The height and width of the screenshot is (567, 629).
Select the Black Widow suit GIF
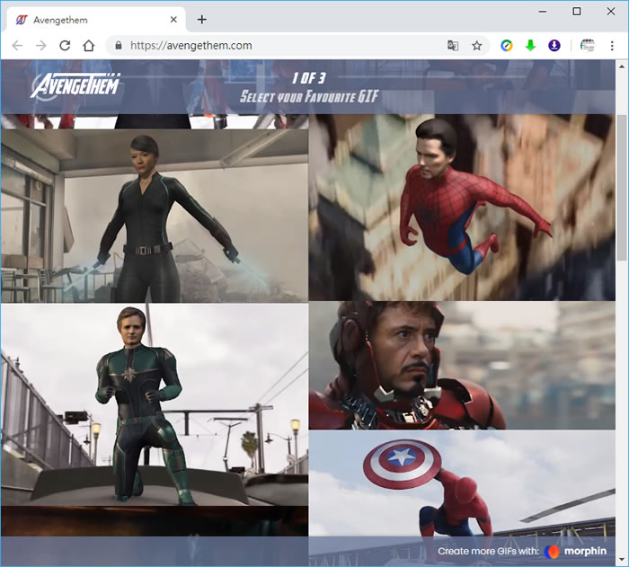point(155,216)
